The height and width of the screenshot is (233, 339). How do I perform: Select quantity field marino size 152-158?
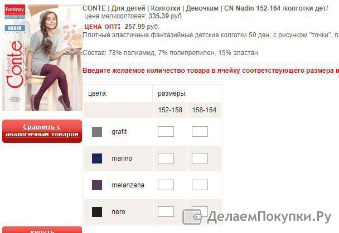click(x=166, y=158)
